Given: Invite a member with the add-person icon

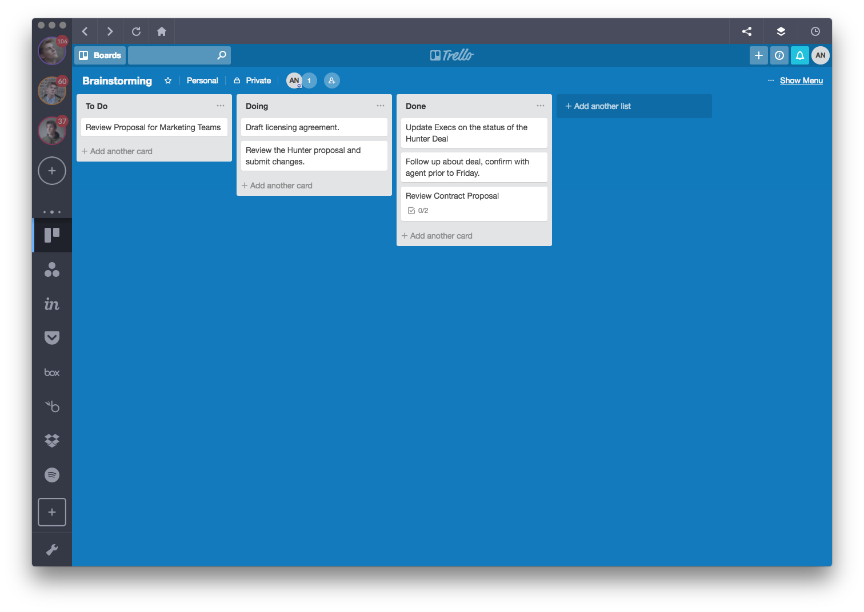Looking at the screenshot, I should pos(332,80).
